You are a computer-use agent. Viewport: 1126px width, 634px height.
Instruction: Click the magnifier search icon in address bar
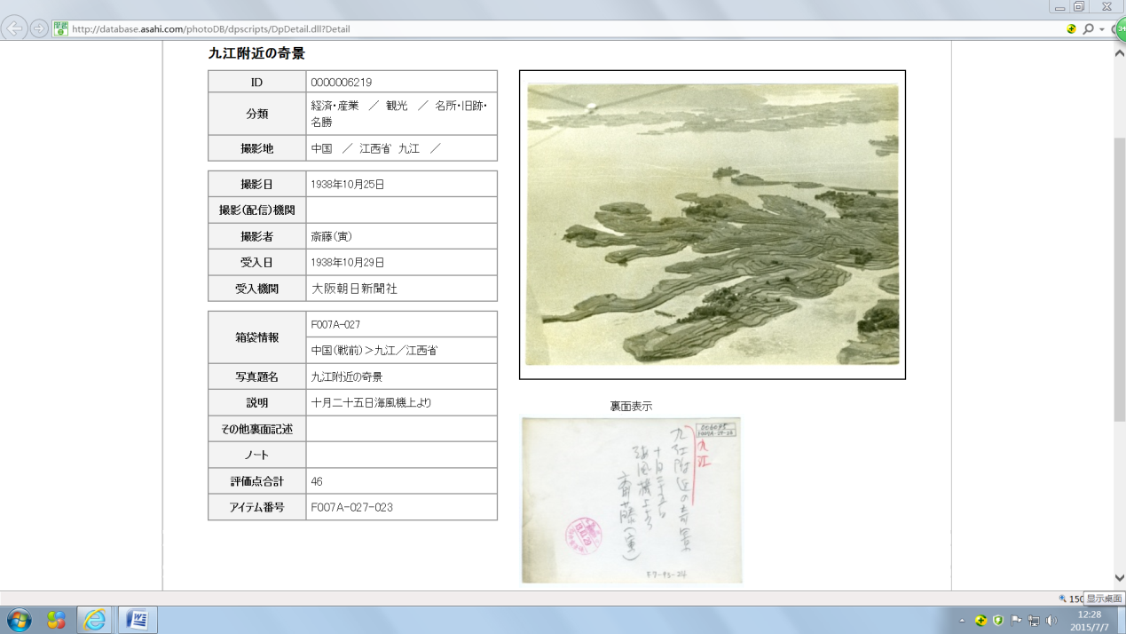(1088, 29)
